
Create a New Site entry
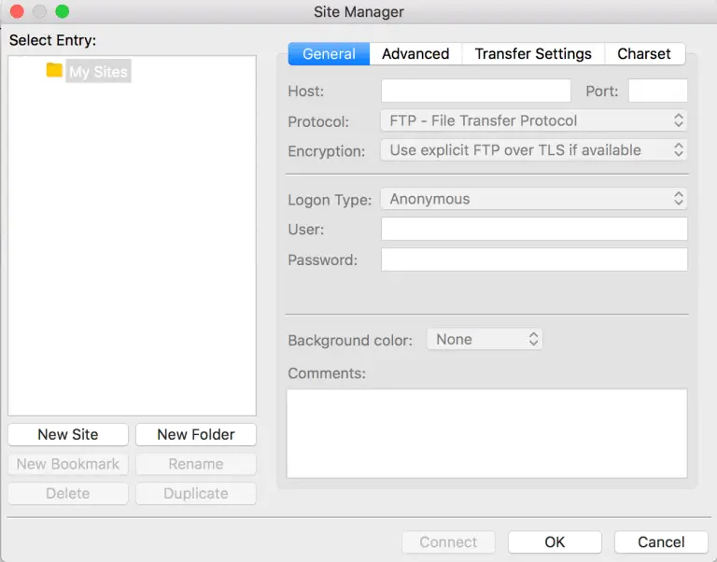[x=68, y=434]
